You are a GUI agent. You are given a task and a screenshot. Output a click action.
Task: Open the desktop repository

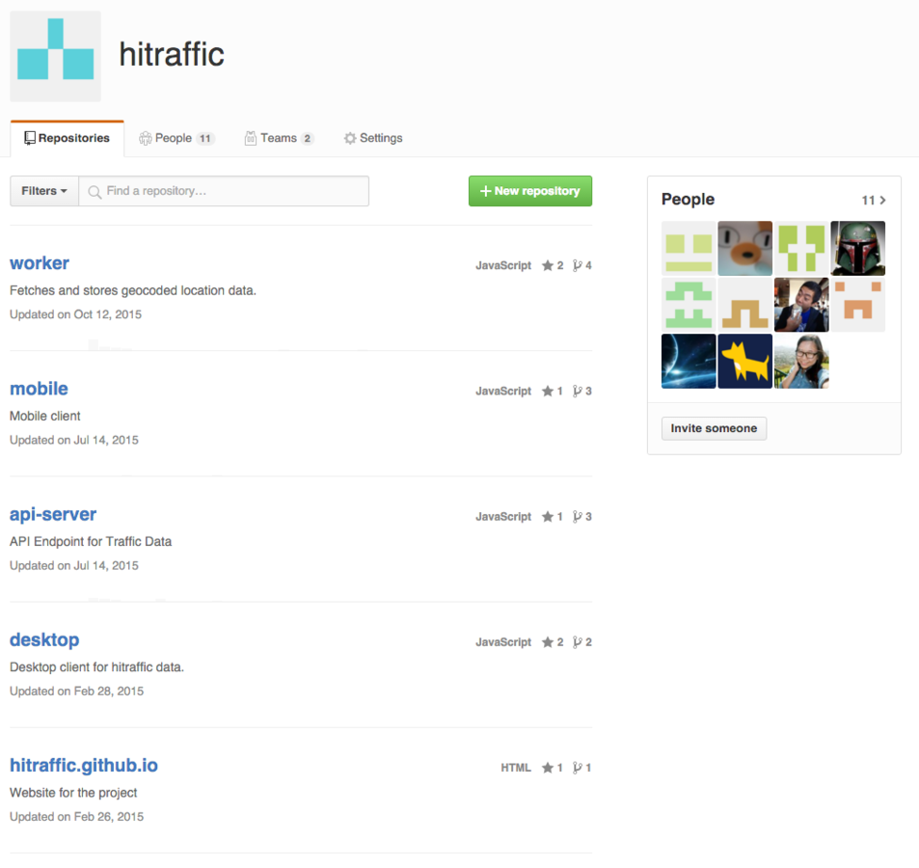point(44,640)
